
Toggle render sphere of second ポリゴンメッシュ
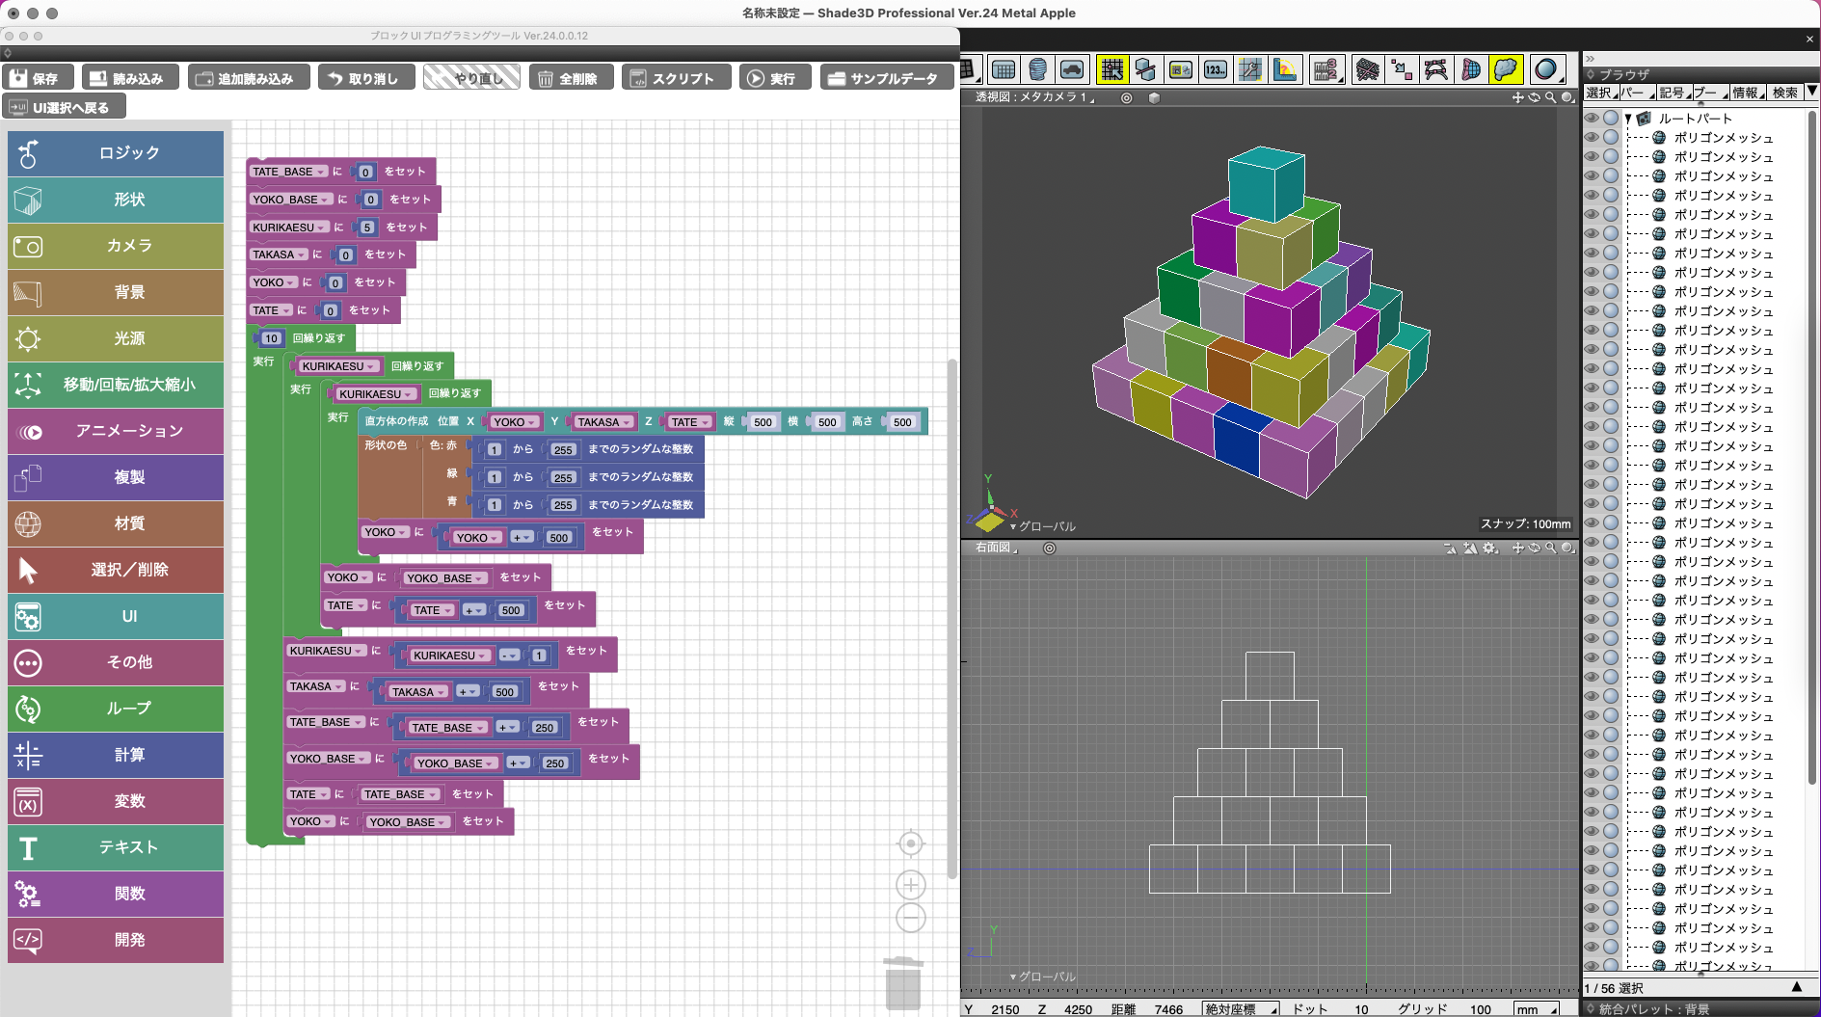click(x=1610, y=157)
